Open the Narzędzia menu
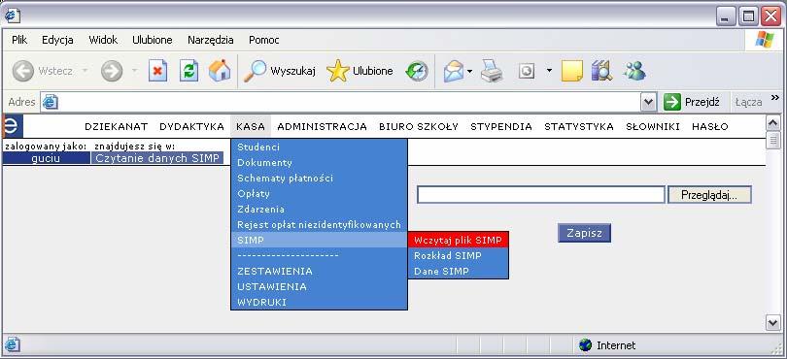Viewport: 787px width, 359px height. (210, 40)
